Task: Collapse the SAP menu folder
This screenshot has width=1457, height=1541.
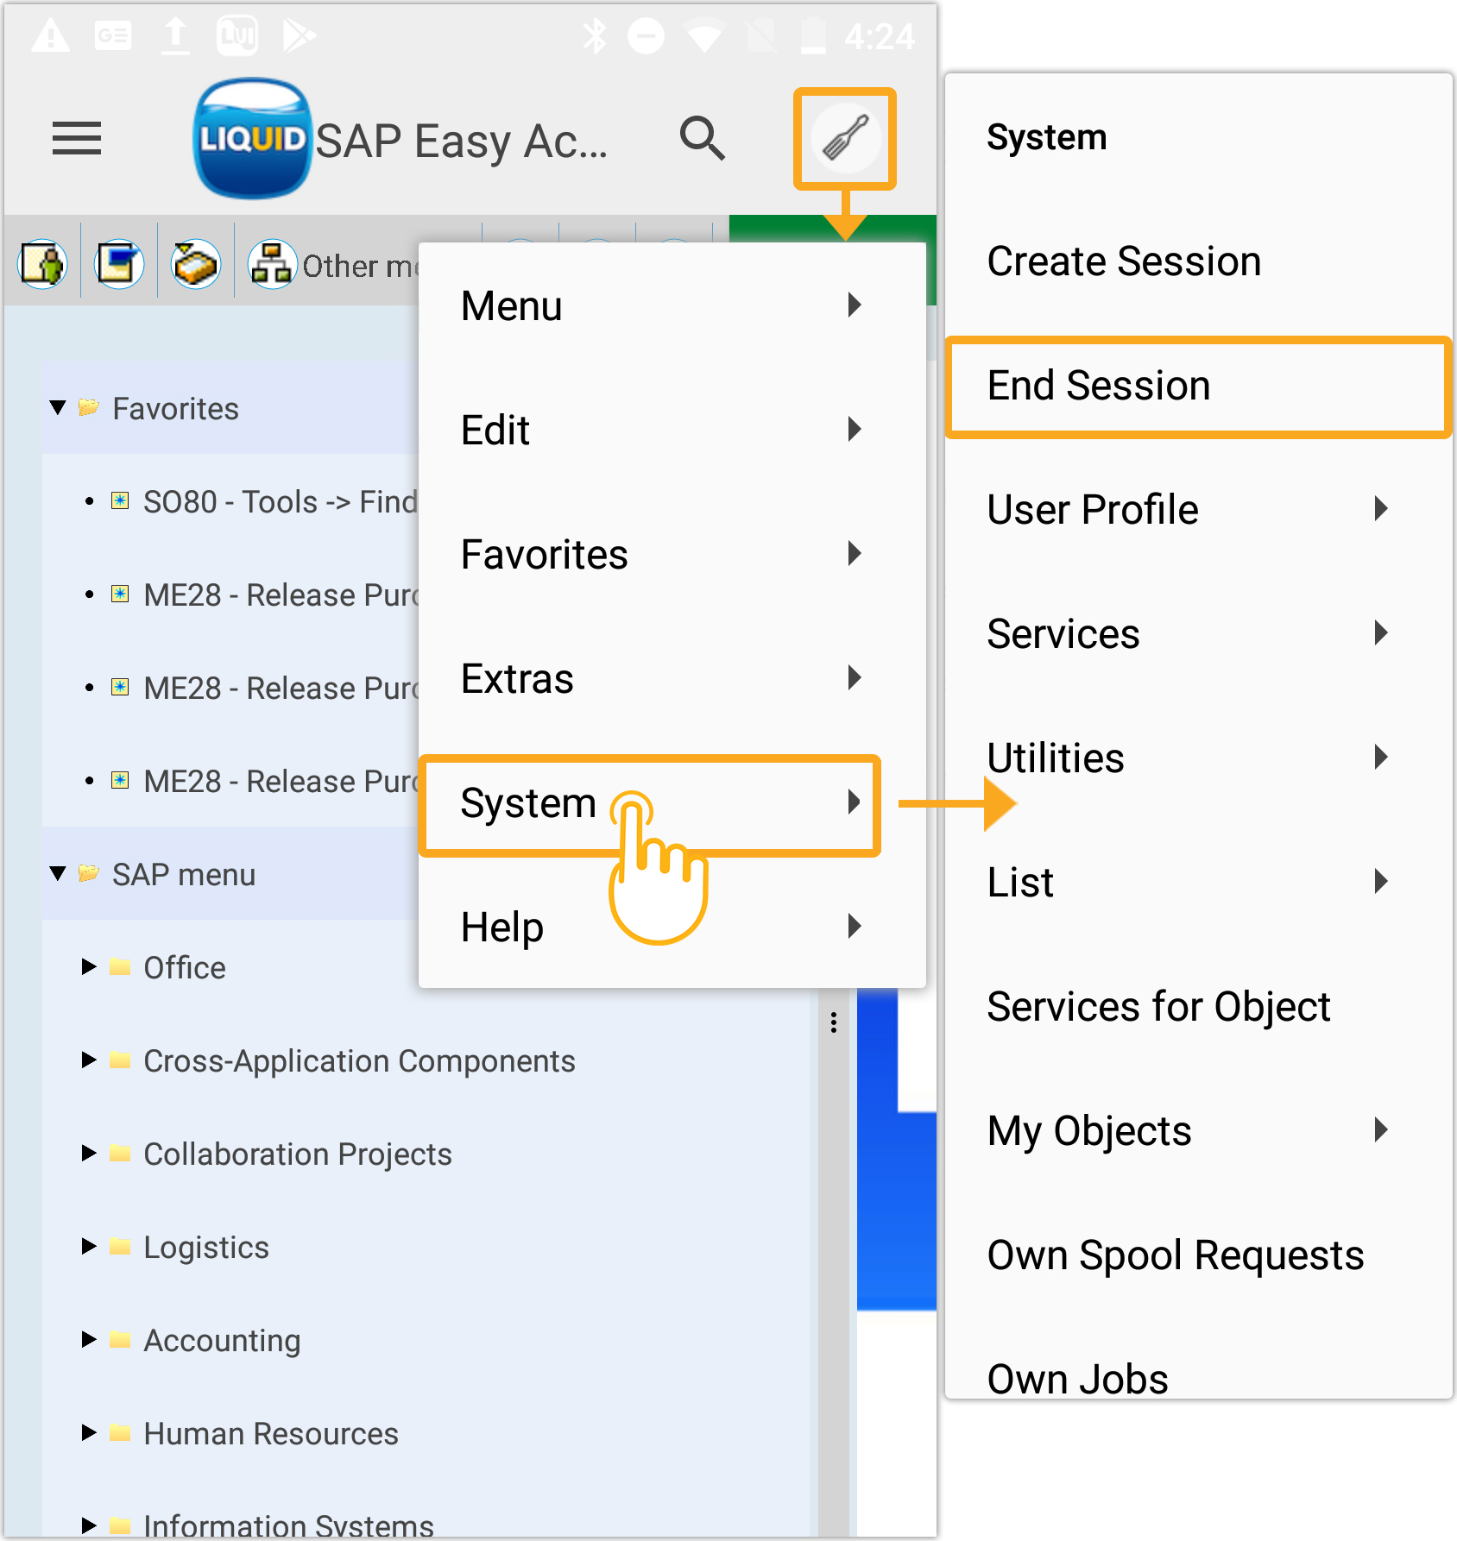Action: click(x=59, y=874)
